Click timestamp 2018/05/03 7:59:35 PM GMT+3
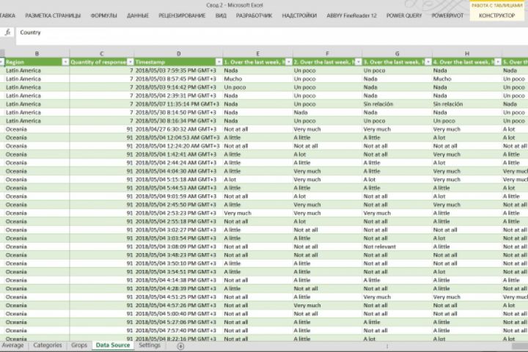Screen dimensions: 528x352 coord(178,70)
